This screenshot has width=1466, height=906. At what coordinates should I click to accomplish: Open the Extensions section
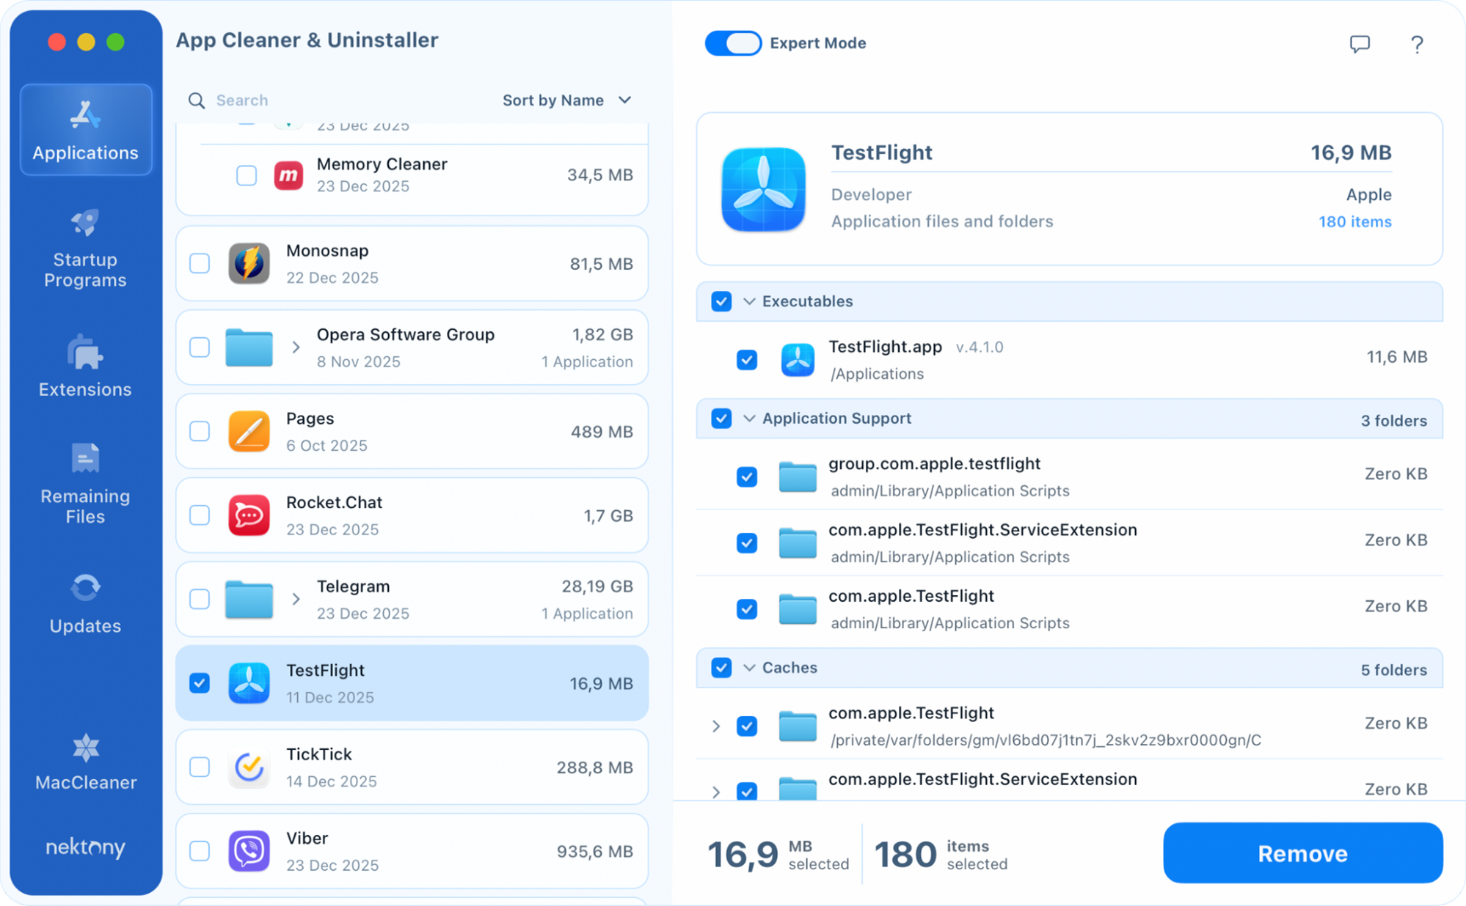[85, 367]
